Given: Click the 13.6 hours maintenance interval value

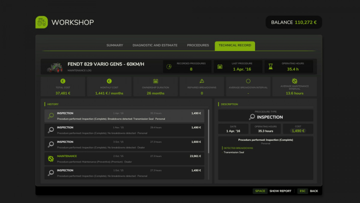Looking at the screenshot, I should pos(294,93).
